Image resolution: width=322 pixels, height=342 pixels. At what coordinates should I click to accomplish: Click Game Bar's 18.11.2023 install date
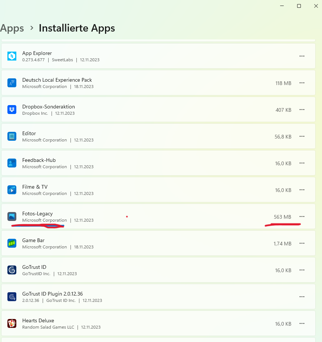84,247
